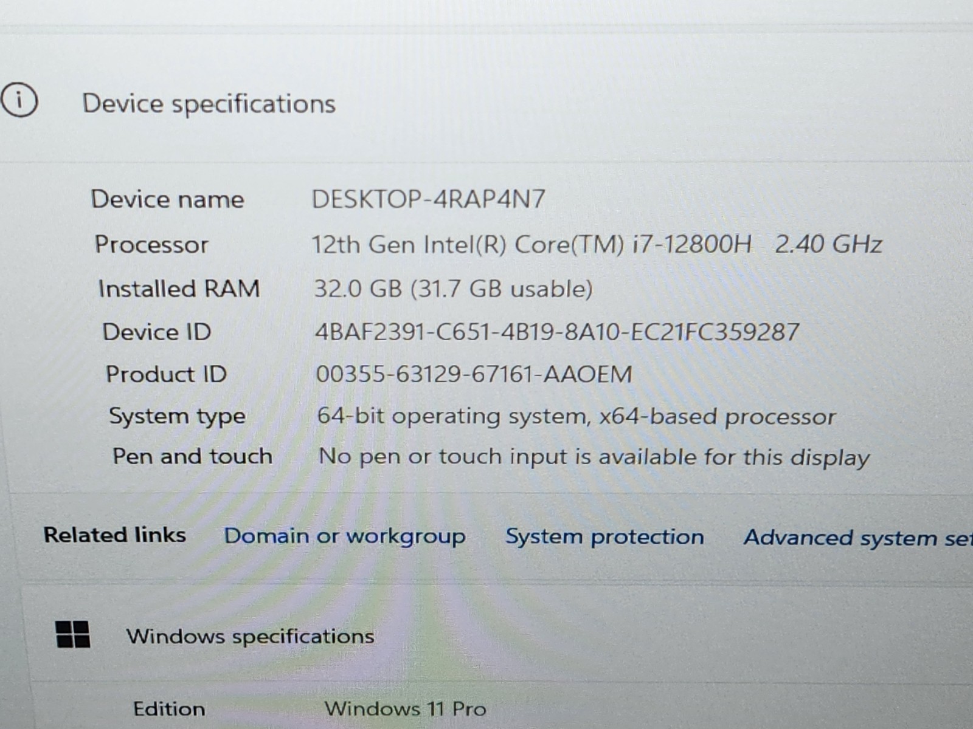Select edition value Windows 11 Pro
The height and width of the screenshot is (729, 973).
coord(405,708)
